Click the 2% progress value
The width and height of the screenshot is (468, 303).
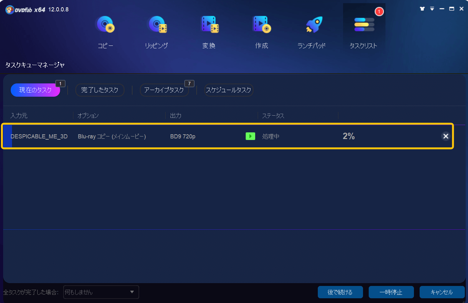[x=349, y=136]
